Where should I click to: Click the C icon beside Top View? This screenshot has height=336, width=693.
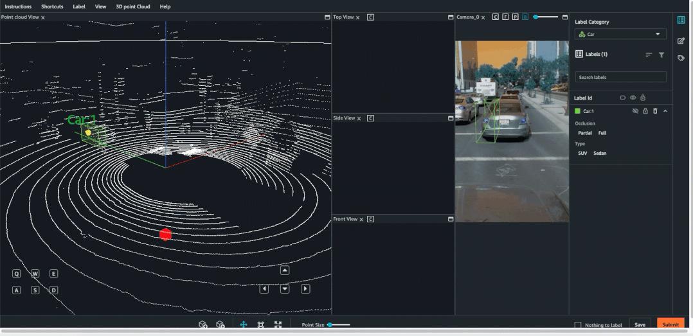click(370, 17)
